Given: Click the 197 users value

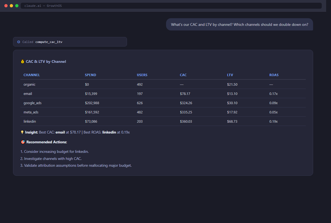Looking at the screenshot, I should 140,94.
